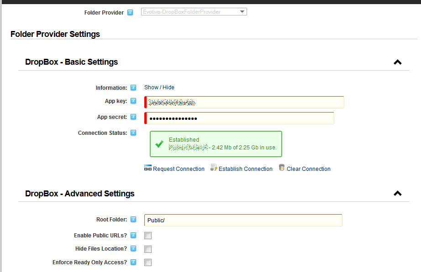Click the Root Folder label
The width and height of the screenshot is (421, 272).
coord(112,220)
